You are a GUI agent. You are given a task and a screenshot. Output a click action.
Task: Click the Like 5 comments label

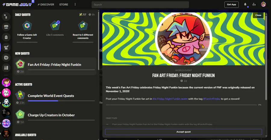click(x=55, y=35)
